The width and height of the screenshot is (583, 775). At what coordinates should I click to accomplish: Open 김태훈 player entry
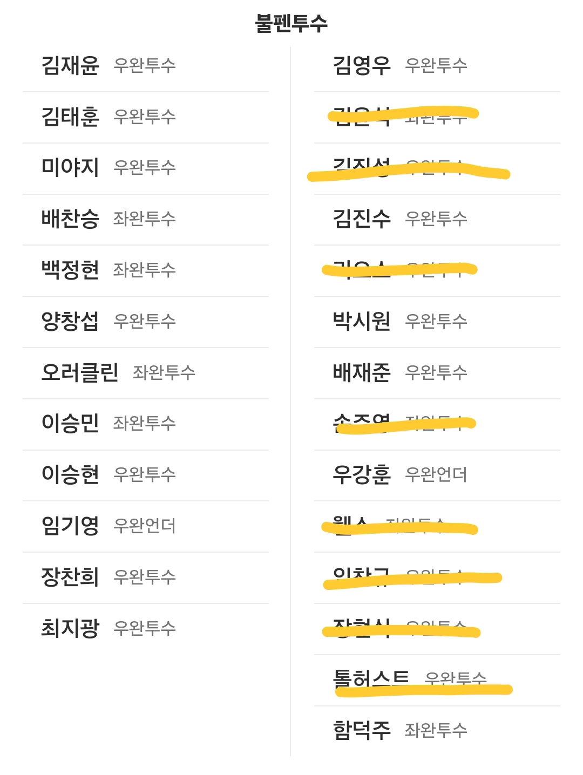[x=146, y=117]
